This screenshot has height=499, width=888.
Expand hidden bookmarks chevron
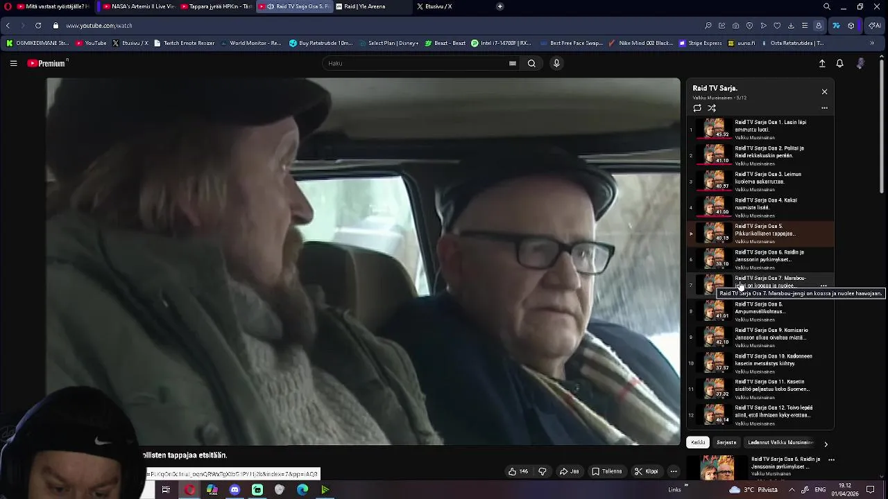(872, 43)
